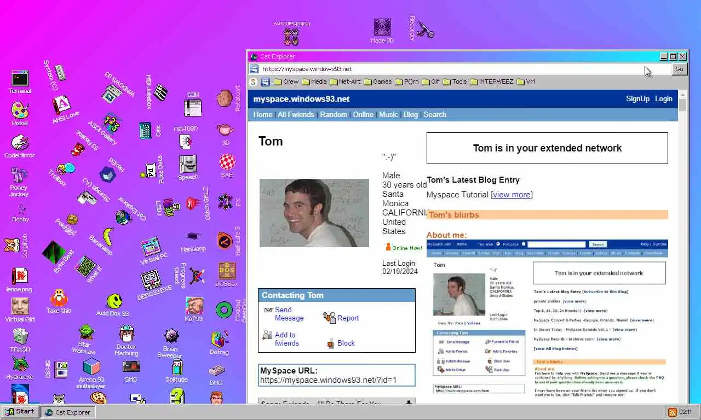Viewport: 701px width, 420px height.
Task: Open the Piskel desktop icon
Action: point(20,114)
